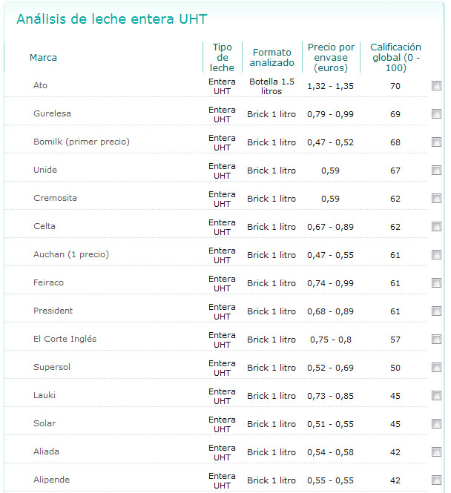
Task: Click the Formato analizado column header
Action: pyautogui.click(x=271, y=58)
